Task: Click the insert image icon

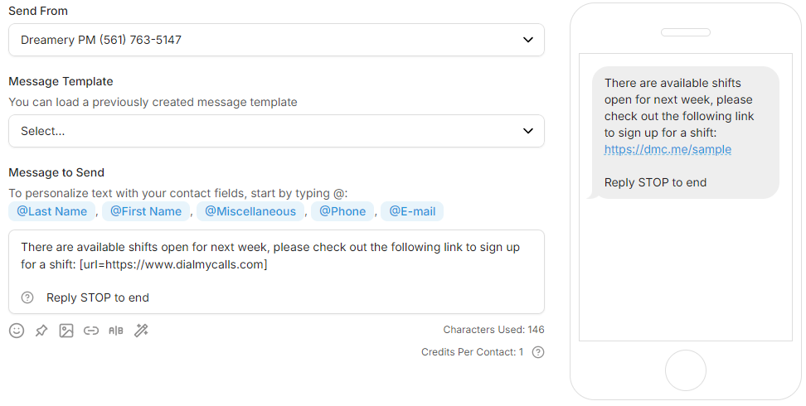Action: click(66, 331)
